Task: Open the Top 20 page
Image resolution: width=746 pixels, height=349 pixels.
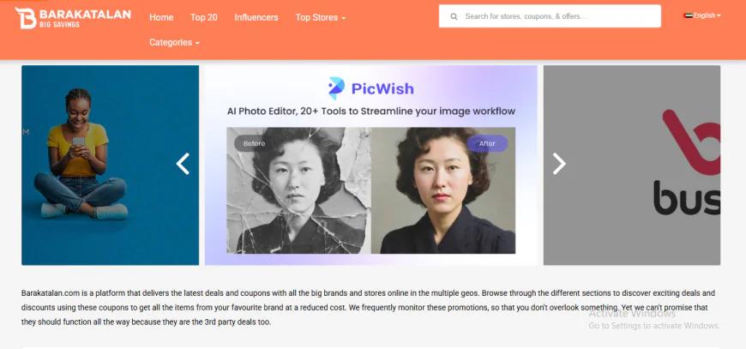Action: click(x=203, y=18)
